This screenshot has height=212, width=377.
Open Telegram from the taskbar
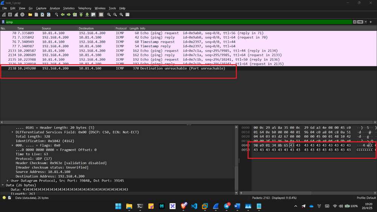click(x=227, y=206)
